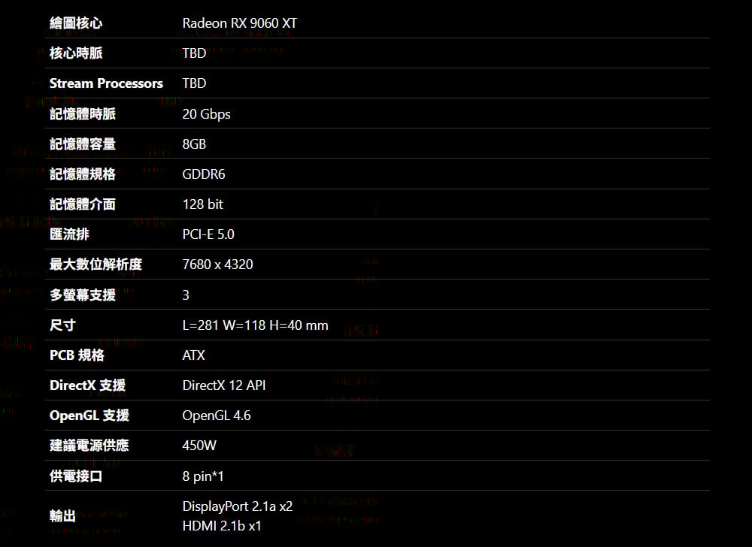
Task: Click the 匯流排 label
Action: (69, 234)
